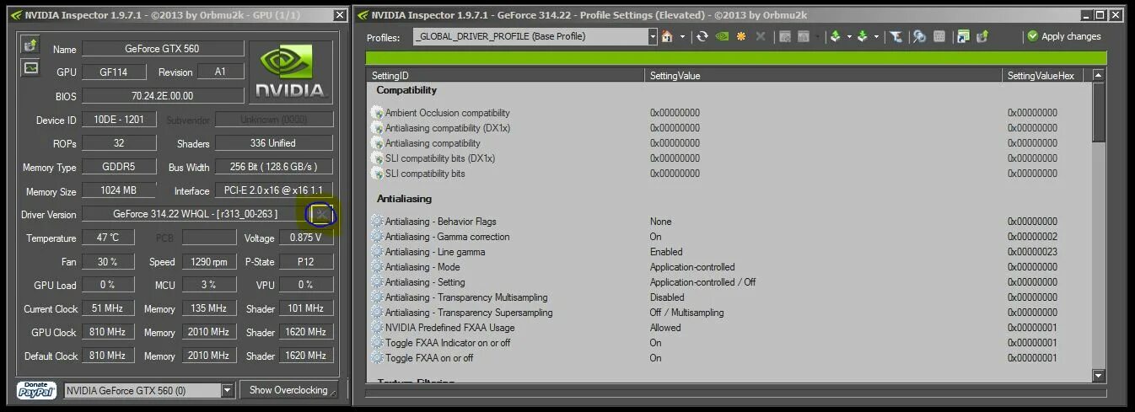Click the Fan Speed value 1290 rpm
Viewport: 1135px width, 412px height.
[x=209, y=262]
